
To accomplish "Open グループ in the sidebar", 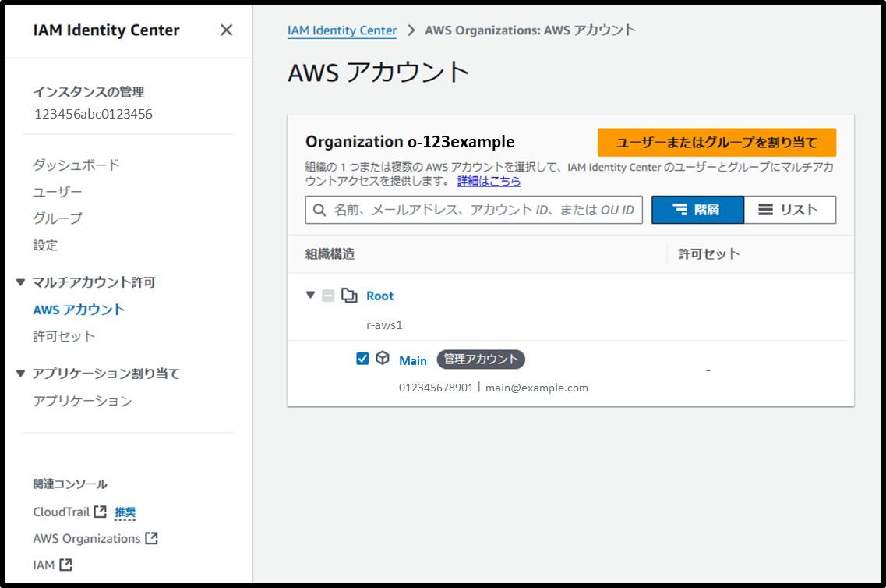I will pos(58,218).
